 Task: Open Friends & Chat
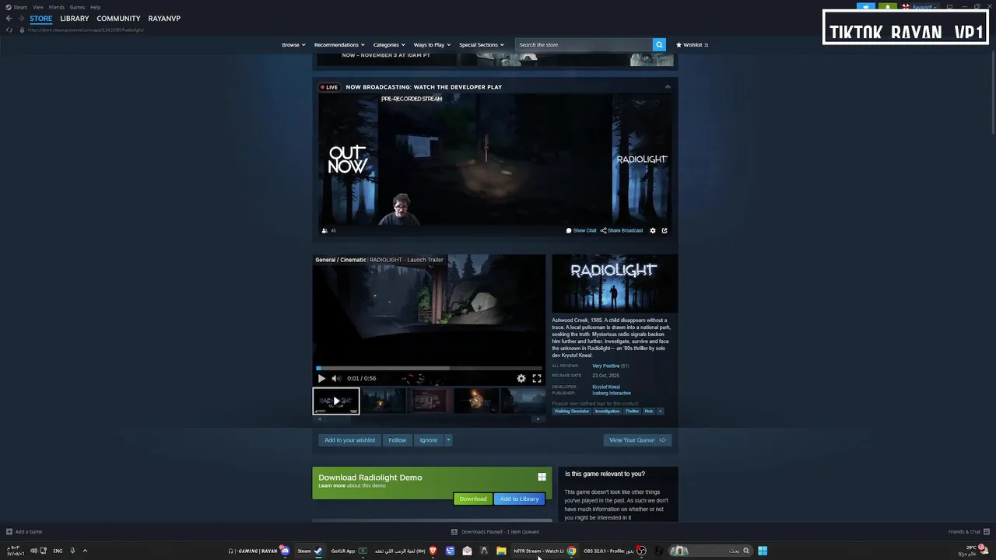click(x=968, y=532)
